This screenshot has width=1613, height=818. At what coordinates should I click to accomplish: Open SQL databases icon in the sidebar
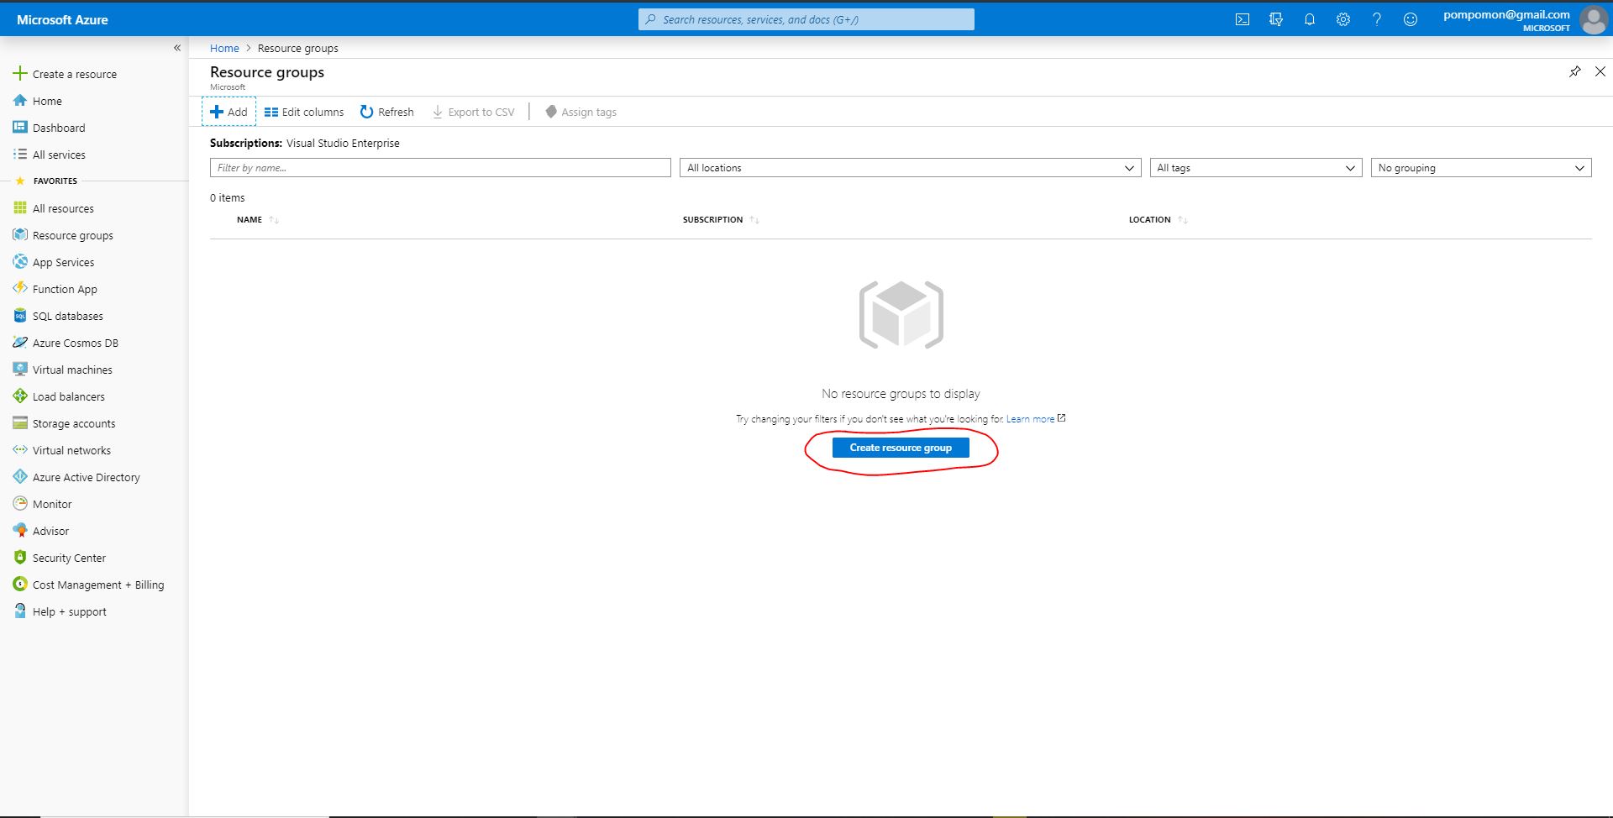pos(20,316)
